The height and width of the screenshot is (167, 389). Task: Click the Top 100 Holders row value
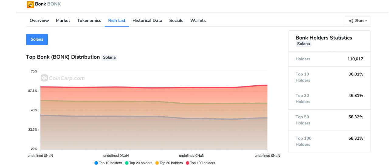tap(356, 138)
